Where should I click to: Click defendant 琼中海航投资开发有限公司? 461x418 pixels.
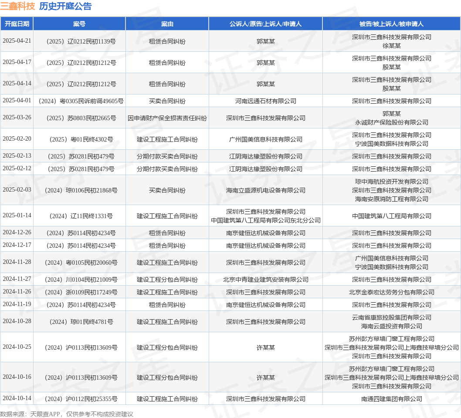(x=391, y=182)
